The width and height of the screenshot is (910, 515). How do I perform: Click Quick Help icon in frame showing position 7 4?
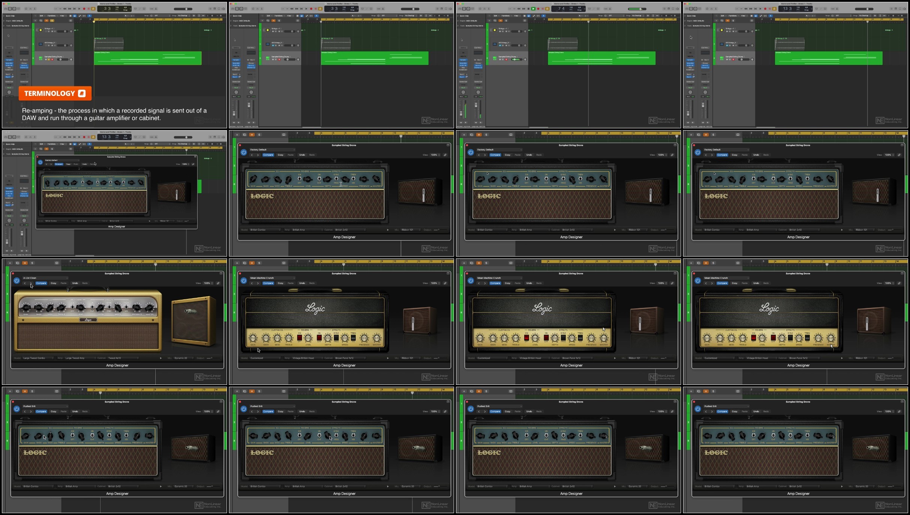[x=468, y=9]
